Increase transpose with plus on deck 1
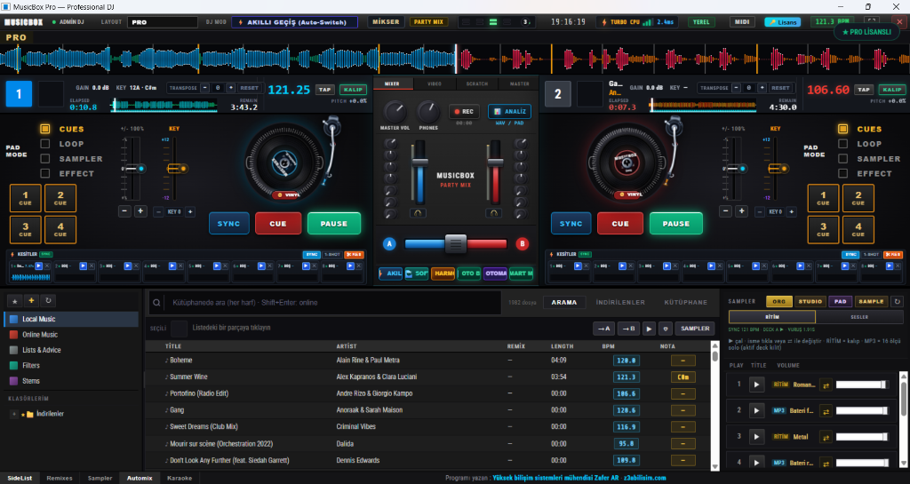 pos(230,88)
